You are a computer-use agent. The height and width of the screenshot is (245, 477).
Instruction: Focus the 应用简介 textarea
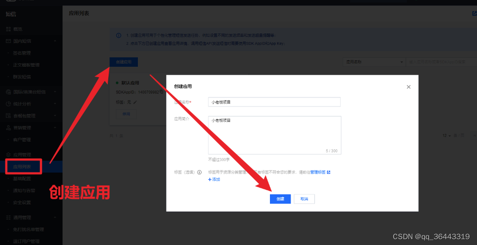(275, 135)
